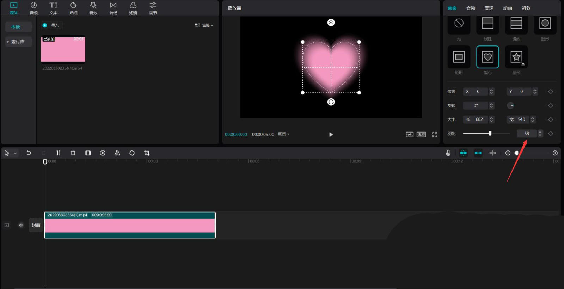
Task: Toggle the feather (羽化) keyframe diamond
Action: [550, 134]
